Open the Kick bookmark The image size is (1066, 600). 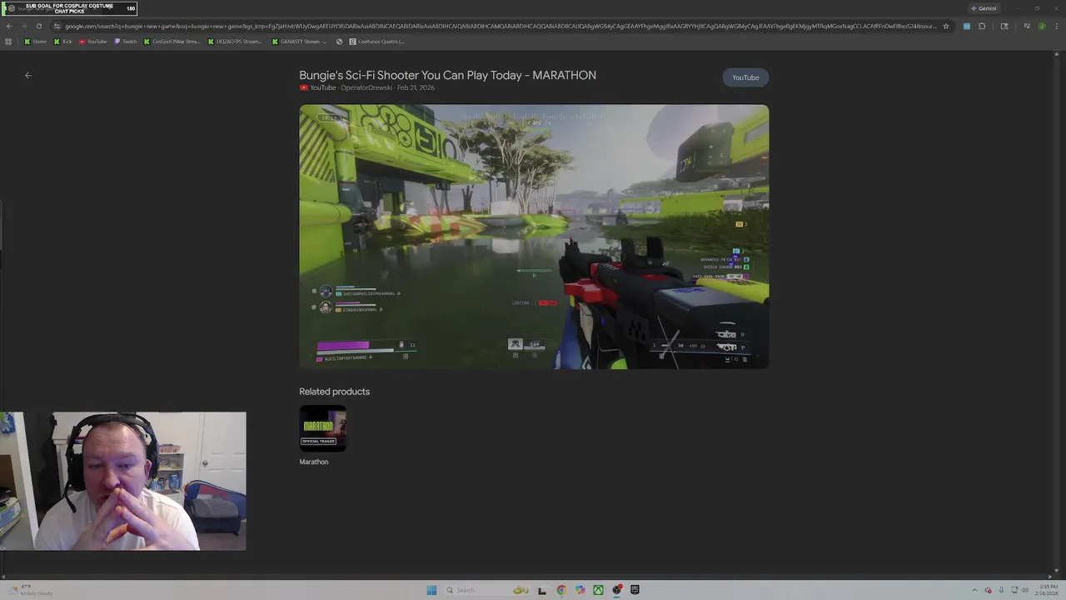point(63,41)
